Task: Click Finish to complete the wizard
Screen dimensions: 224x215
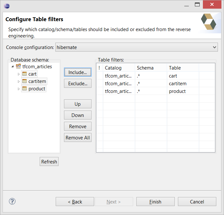Action: [155, 202]
